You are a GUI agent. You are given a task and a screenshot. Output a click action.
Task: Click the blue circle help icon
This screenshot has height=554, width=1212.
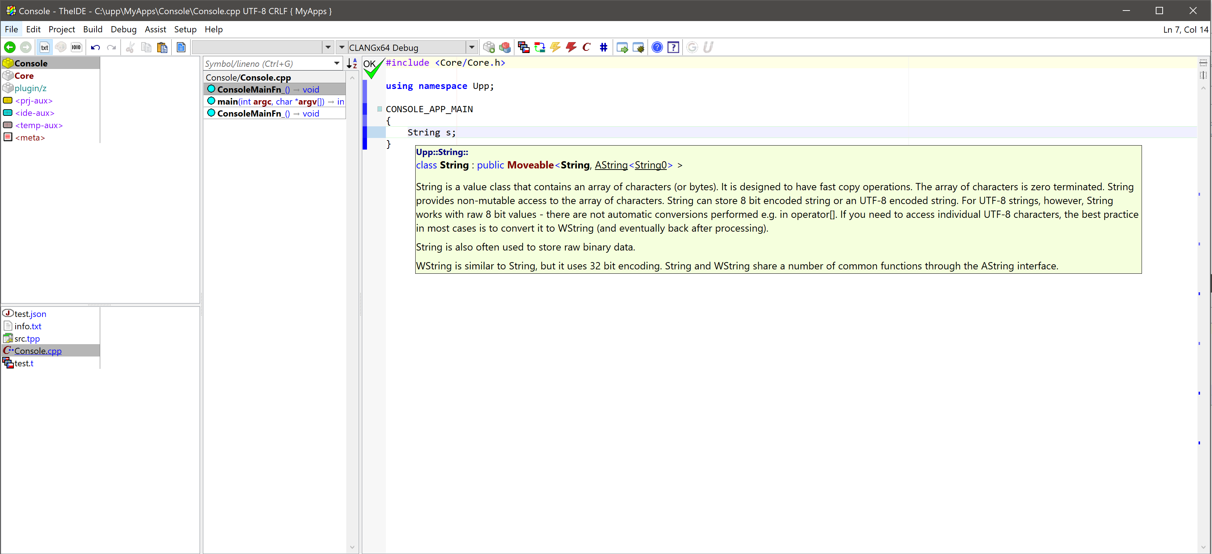point(657,48)
